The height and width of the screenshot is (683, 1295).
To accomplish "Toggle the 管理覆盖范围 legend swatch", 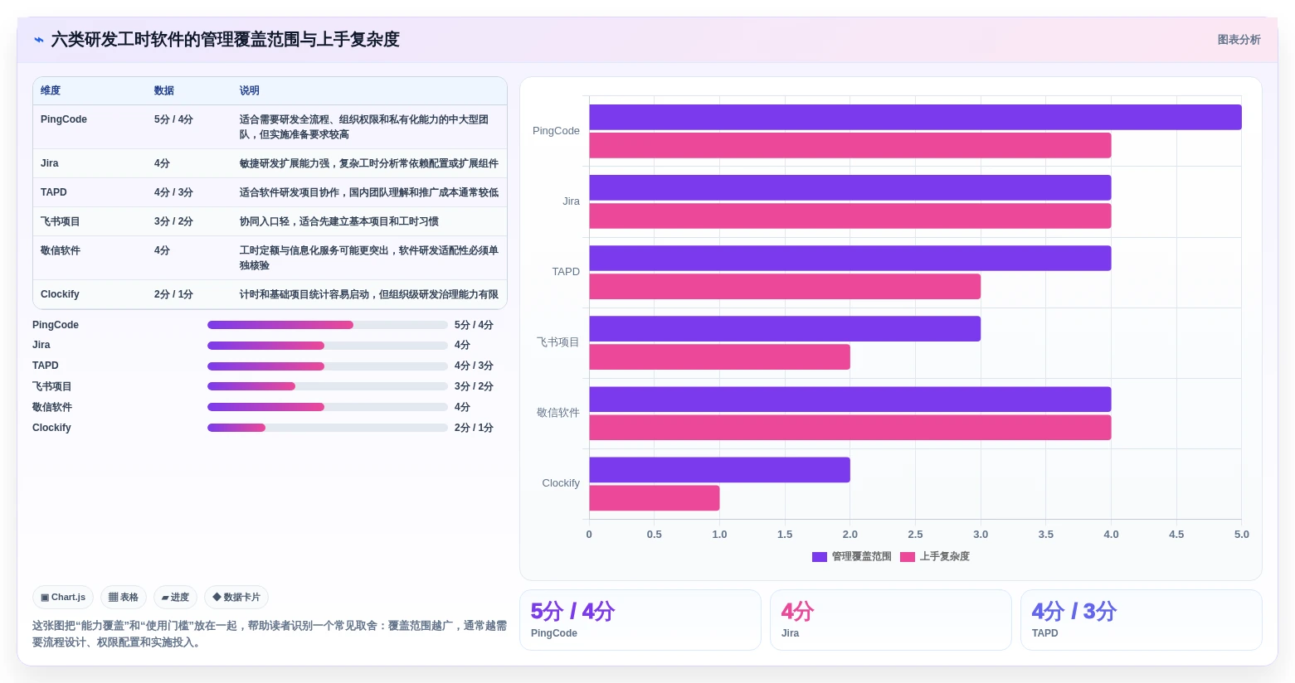I will 820,557.
